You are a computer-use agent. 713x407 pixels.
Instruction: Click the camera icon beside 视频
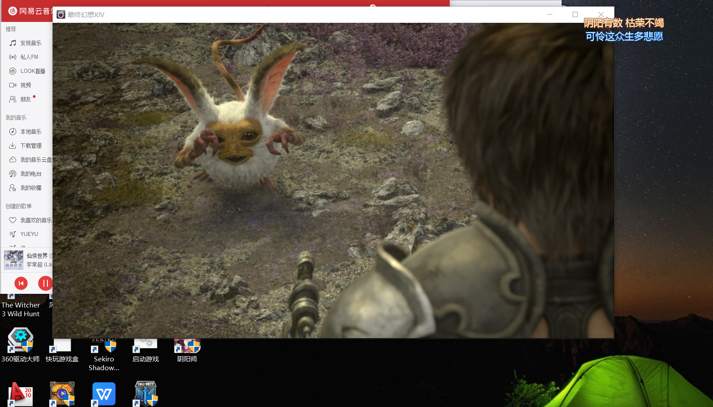[x=13, y=85]
